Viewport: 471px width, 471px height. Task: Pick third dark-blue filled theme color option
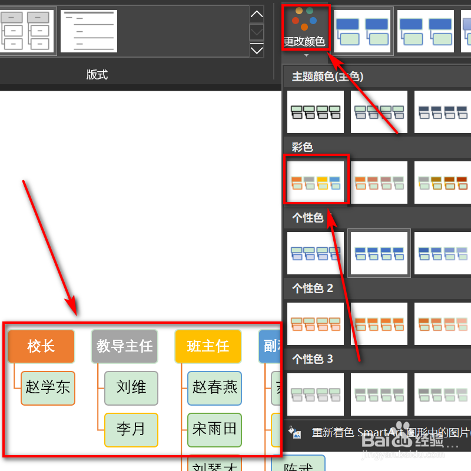(x=443, y=112)
